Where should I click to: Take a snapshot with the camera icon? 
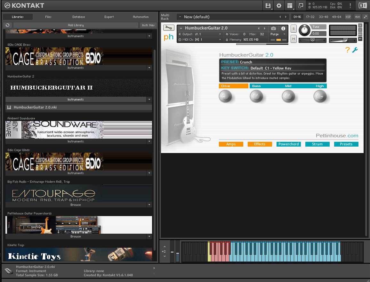point(273,28)
